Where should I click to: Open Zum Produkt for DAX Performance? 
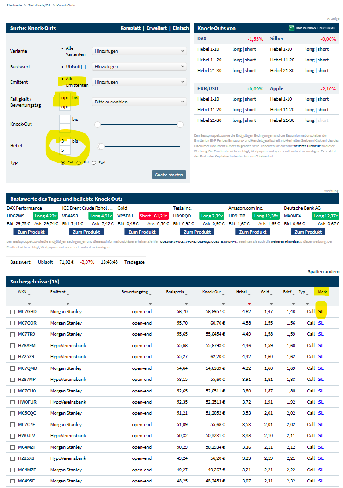tap(31, 232)
